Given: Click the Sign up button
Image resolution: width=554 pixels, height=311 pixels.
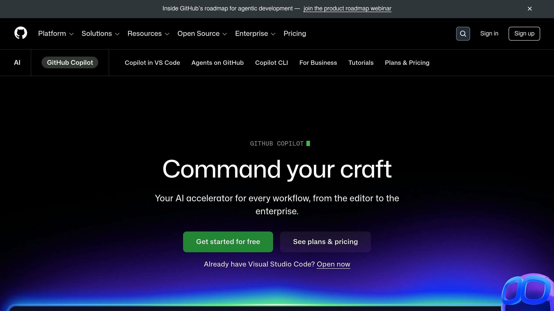Looking at the screenshot, I should 524,33.
